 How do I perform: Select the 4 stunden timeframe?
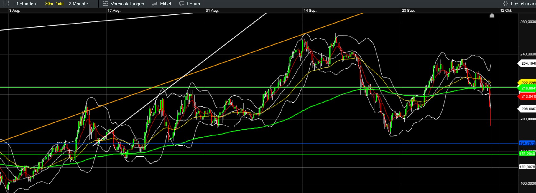26,4
